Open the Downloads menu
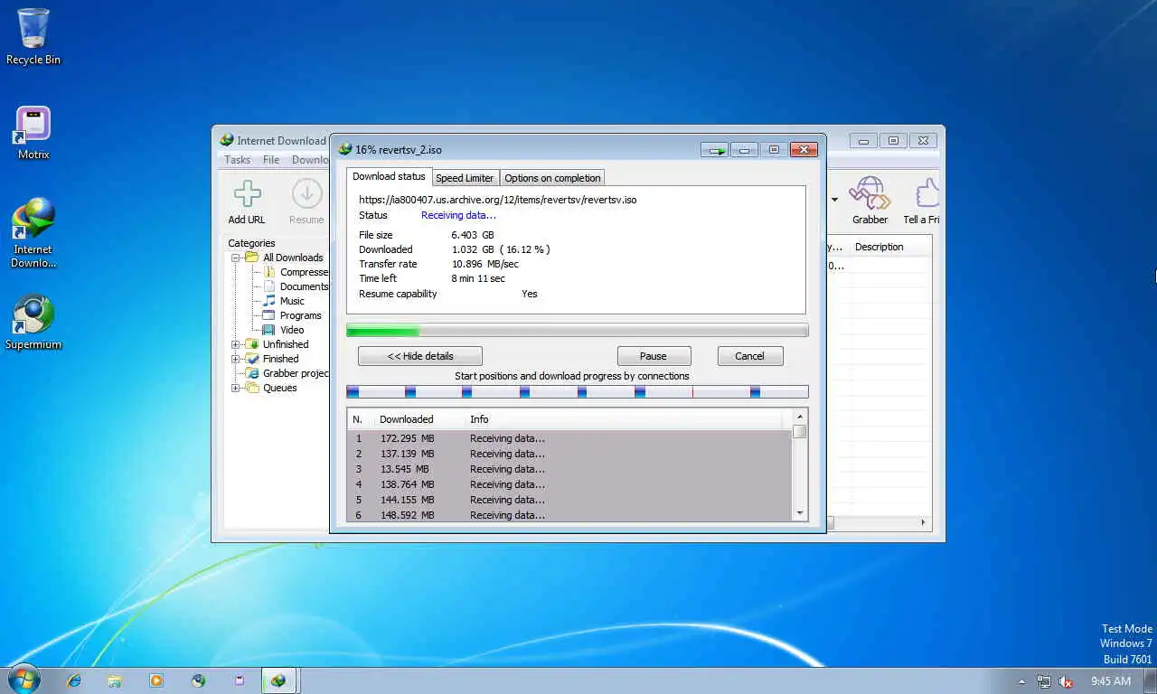This screenshot has height=694, width=1157. coord(310,160)
